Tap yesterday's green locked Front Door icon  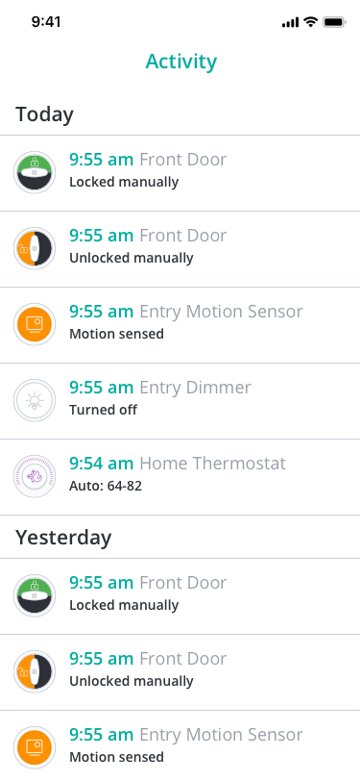[35, 595]
